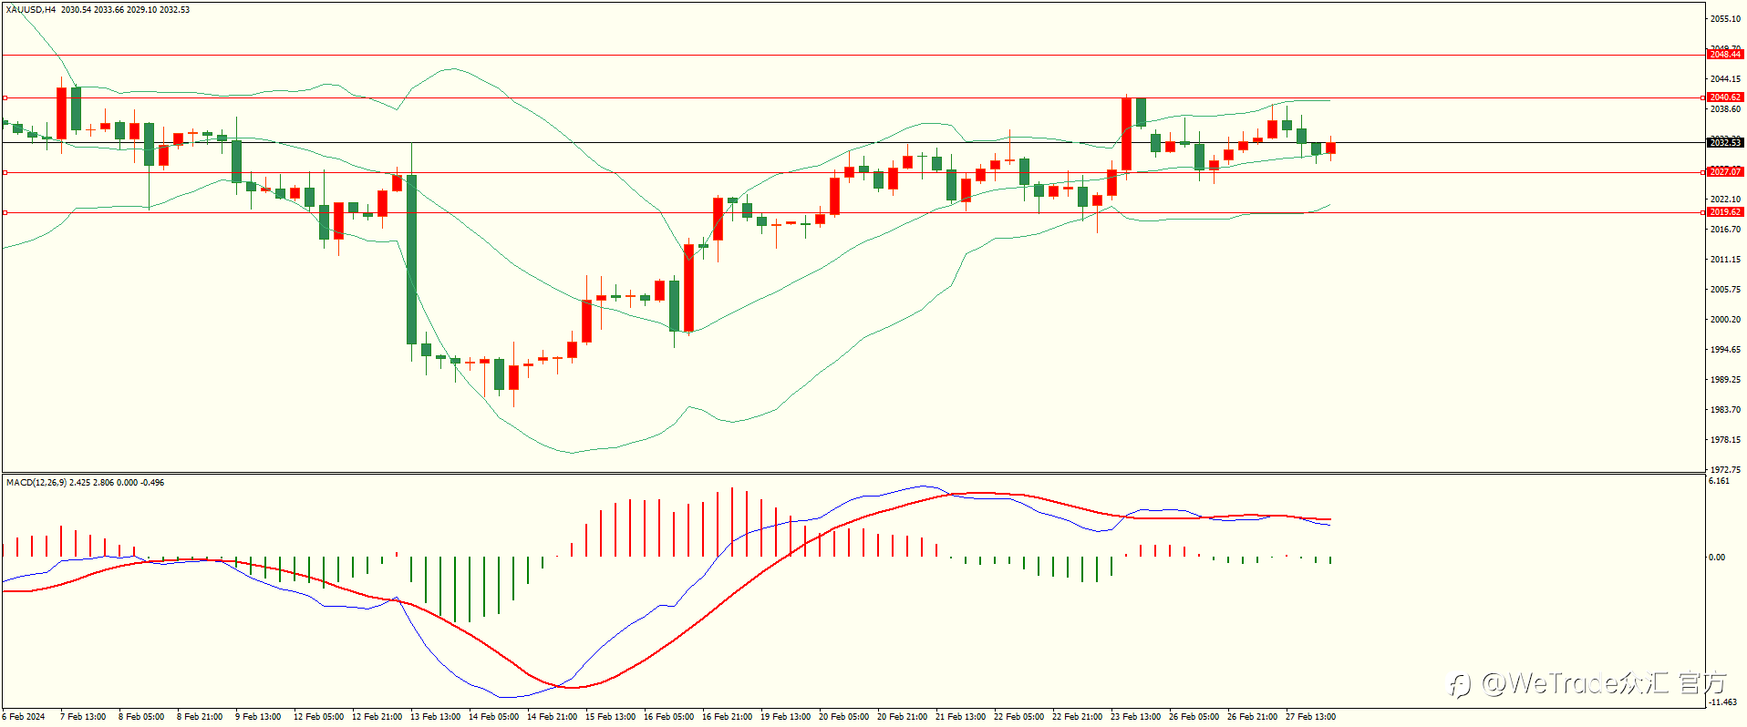Select the red 2040.62 price level label
1747x727 pixels.
point(1724,97)
